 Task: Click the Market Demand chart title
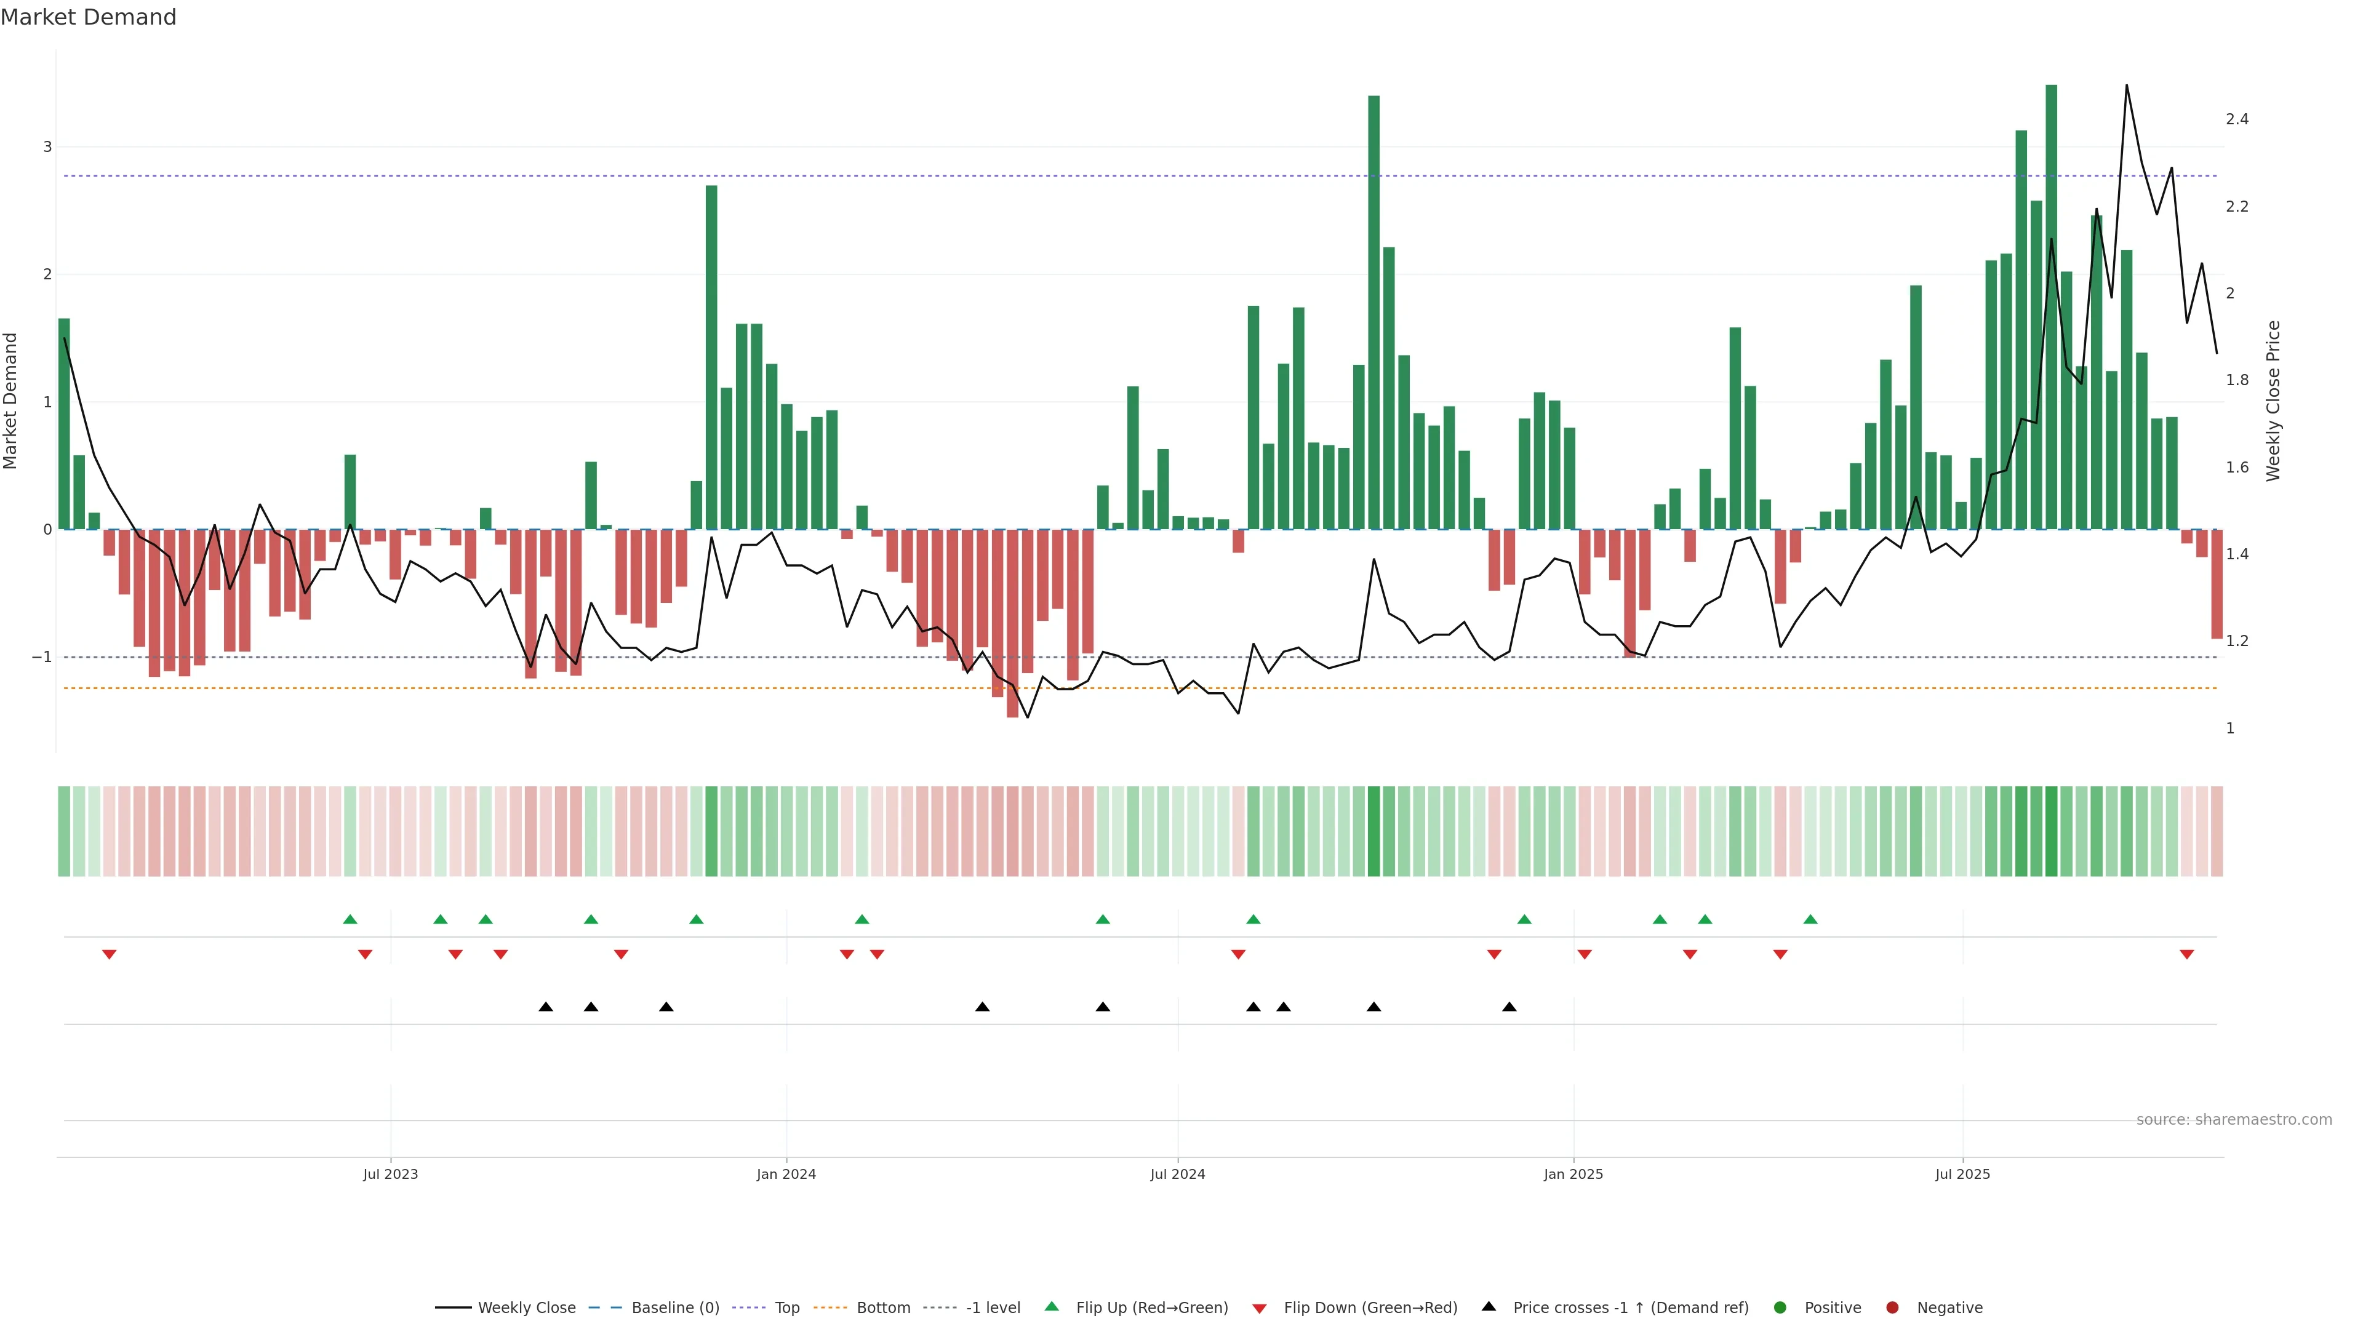tap(88, 17)
